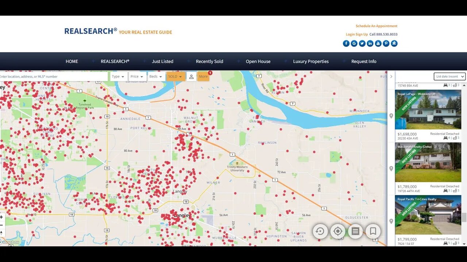The width and height of the screenshot is (467, 262).
Task: Click the locate-me target icon
Action: click(338, 231)
